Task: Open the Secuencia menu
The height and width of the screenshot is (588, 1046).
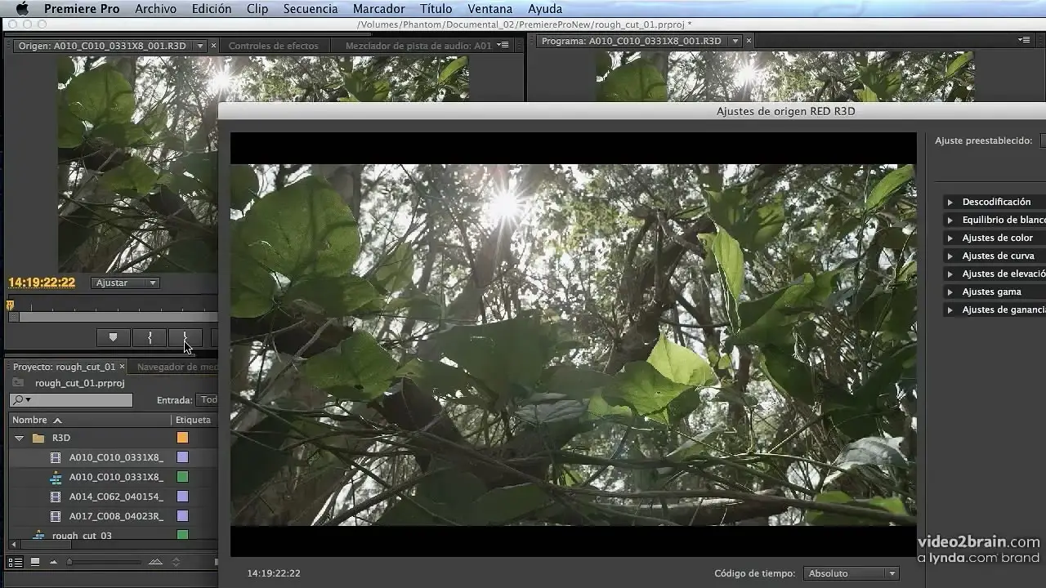Action: point(311,8)
